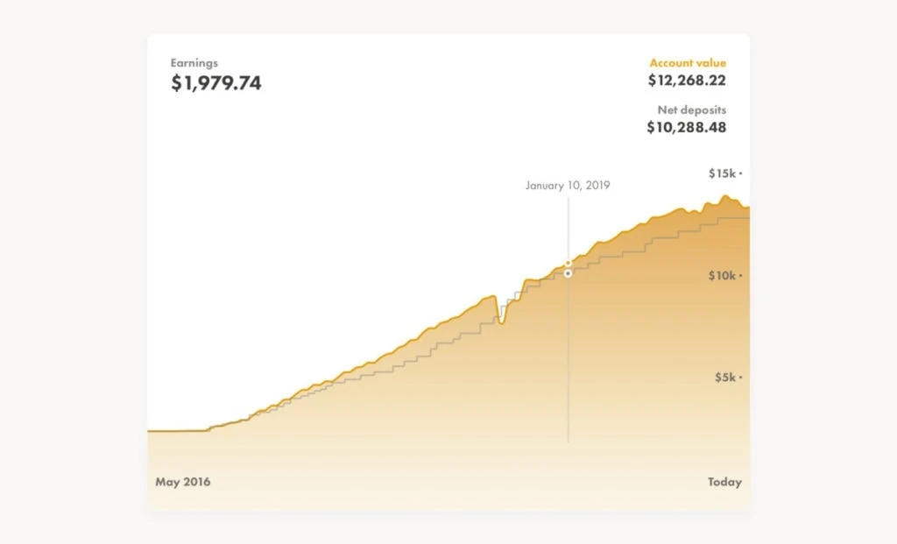
Task: Select the $10,288.48 net deposits figure
Action: click(x=686, y=128)
